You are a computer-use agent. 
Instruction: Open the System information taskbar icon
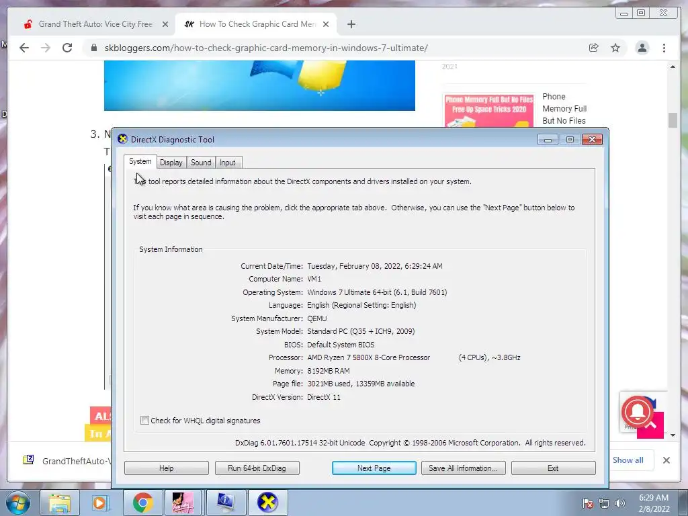(x=225, y=503)
